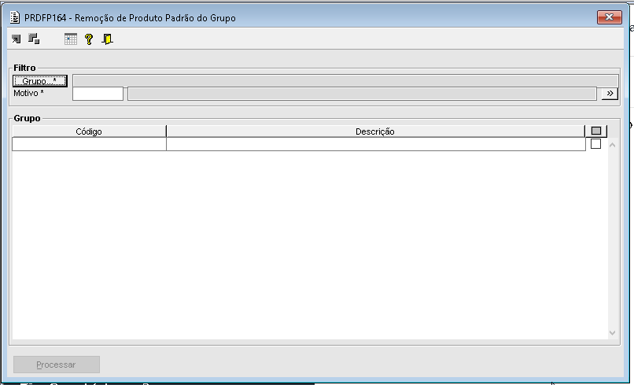Open help via the yellow question mark icon

89,39
